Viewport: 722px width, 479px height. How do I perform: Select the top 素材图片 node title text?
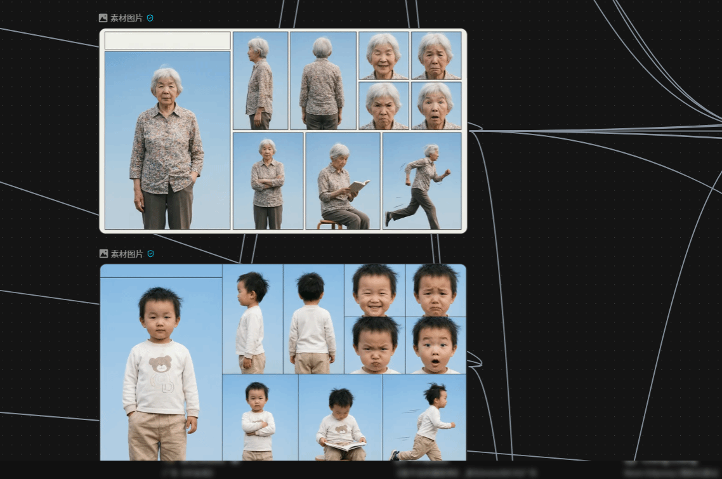coord(127,18)
